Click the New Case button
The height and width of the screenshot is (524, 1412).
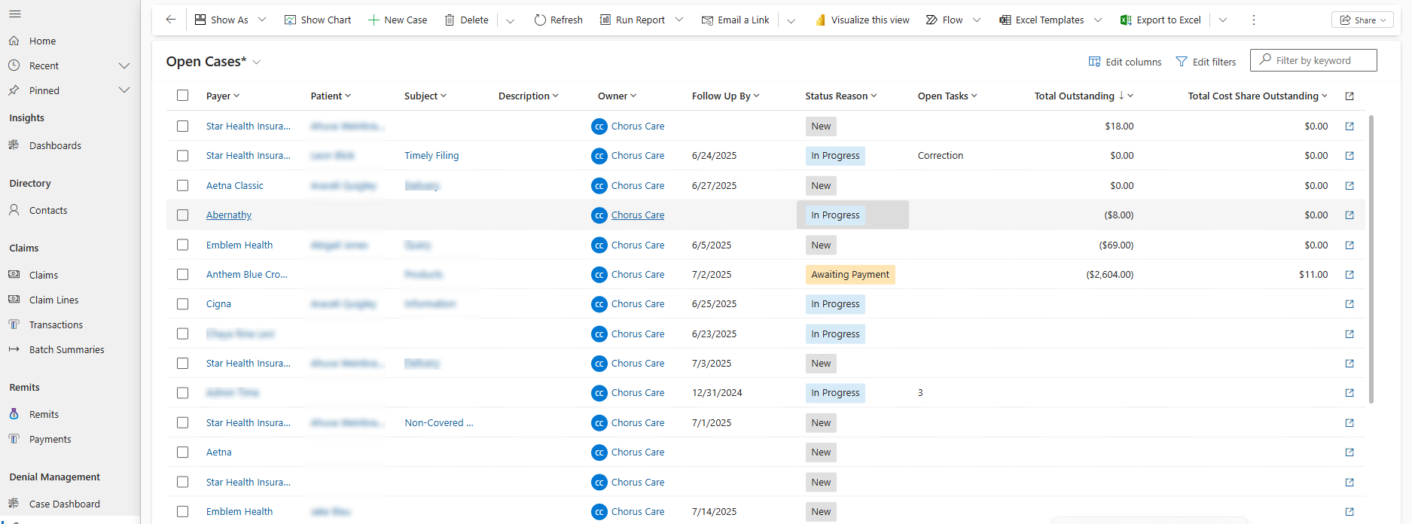398,20
